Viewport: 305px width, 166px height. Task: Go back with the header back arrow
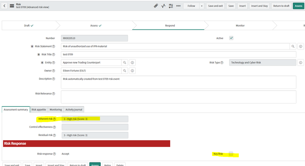5,6
